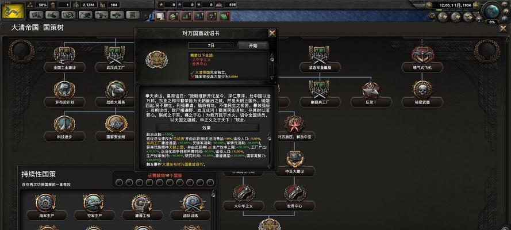Click the Qing dragon flag
The width and height of the screenshot is (511, 230).
[13, 11]
